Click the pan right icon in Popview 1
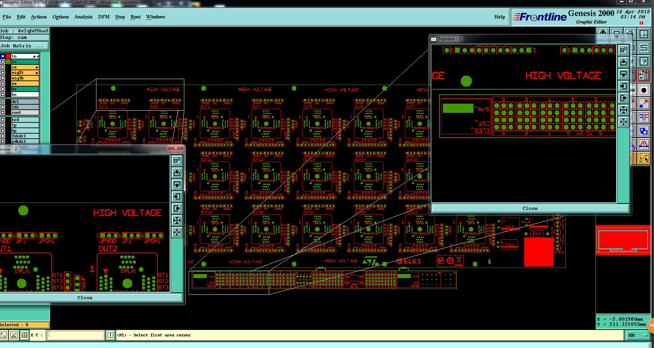This screenshot has width=654, height=348. point(623,98)
